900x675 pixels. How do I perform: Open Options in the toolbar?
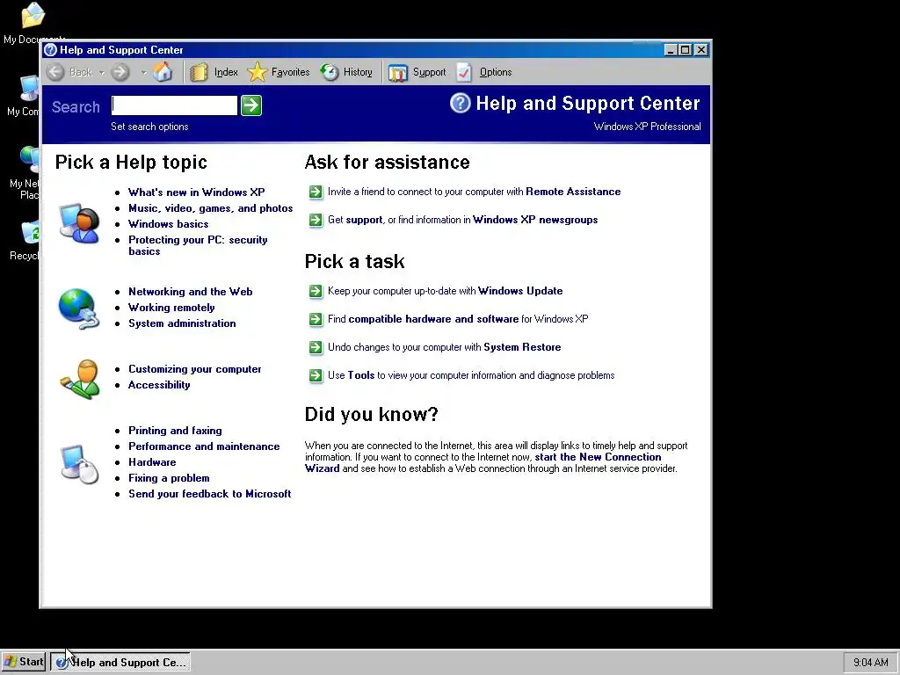[x=484, y=72]
